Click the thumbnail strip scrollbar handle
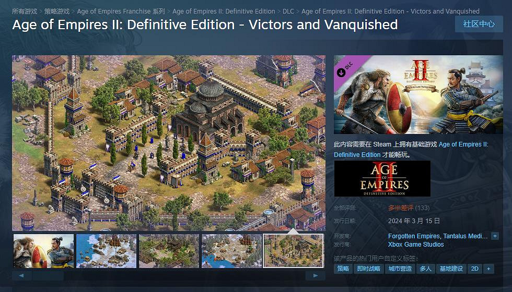The height and width of the screenshot is (292, 512). 48,276
